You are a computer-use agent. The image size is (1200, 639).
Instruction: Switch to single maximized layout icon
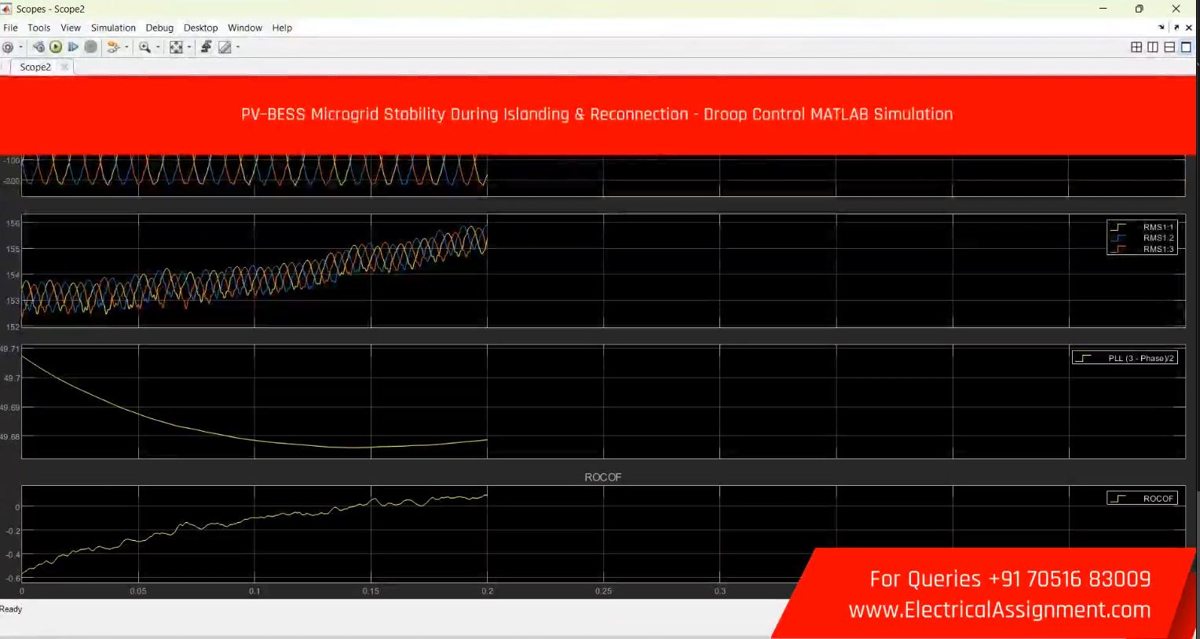pos(1186,47)
